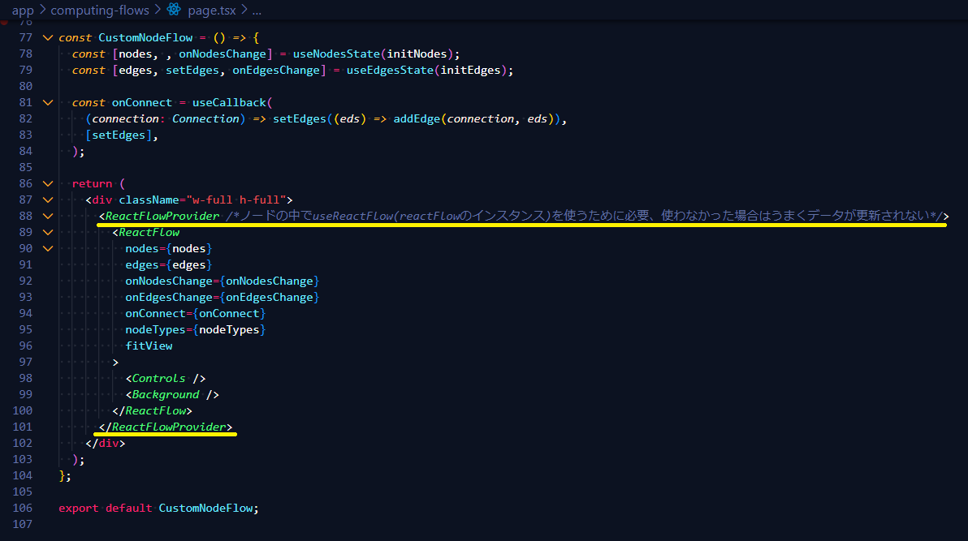Click 'useCallback' on line 81

(x=229, y=102)
